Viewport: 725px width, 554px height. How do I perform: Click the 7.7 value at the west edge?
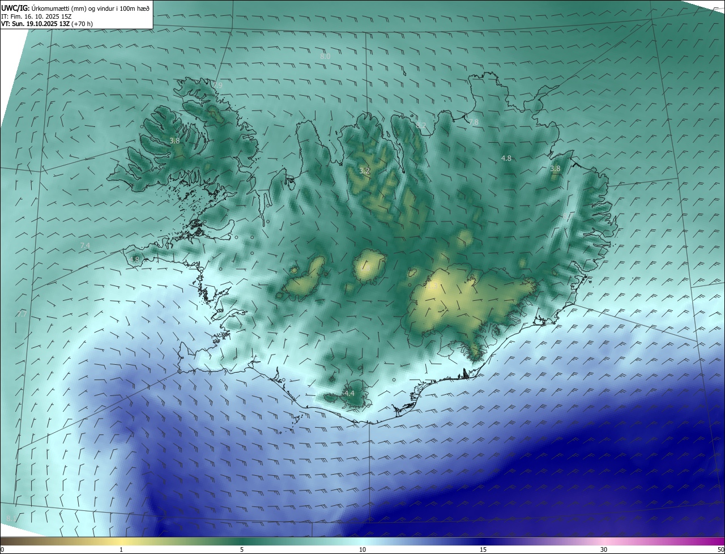pyautogui.click(x=22, y=313)
